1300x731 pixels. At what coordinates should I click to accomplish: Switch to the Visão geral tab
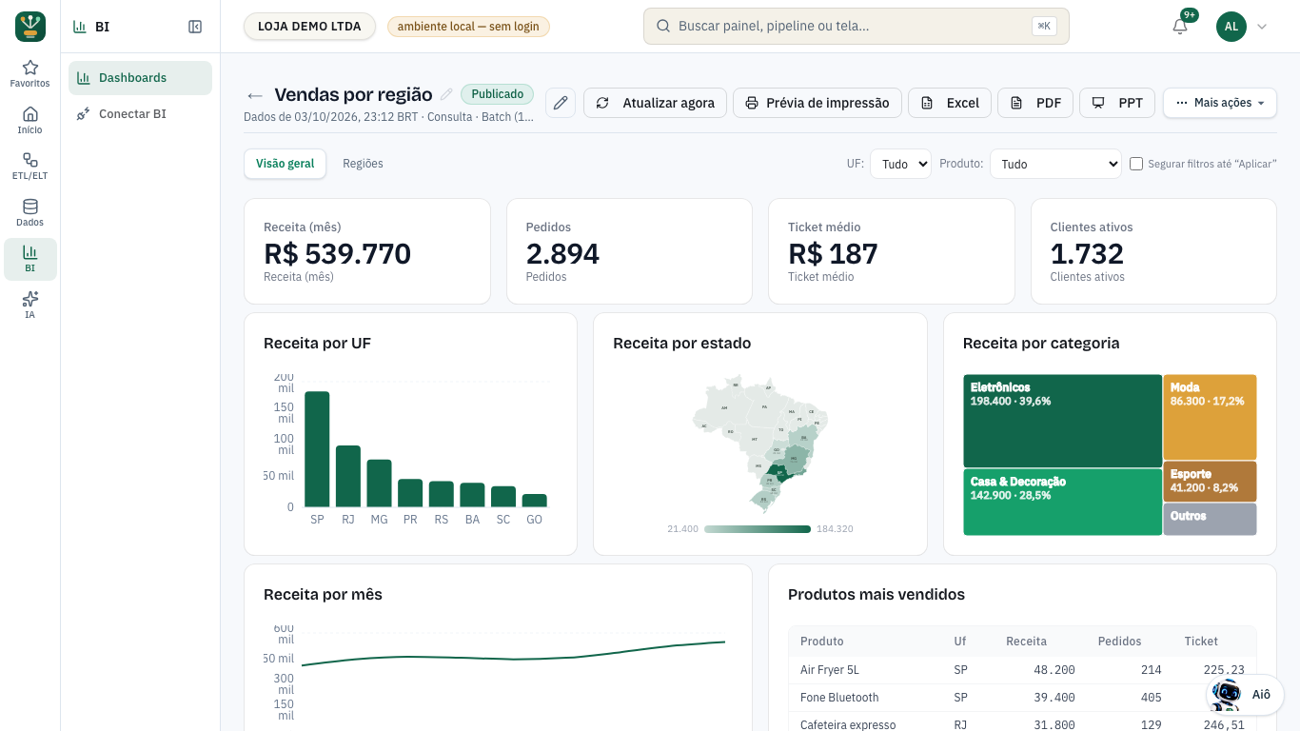pyautogui.click(x=286, y=164)
